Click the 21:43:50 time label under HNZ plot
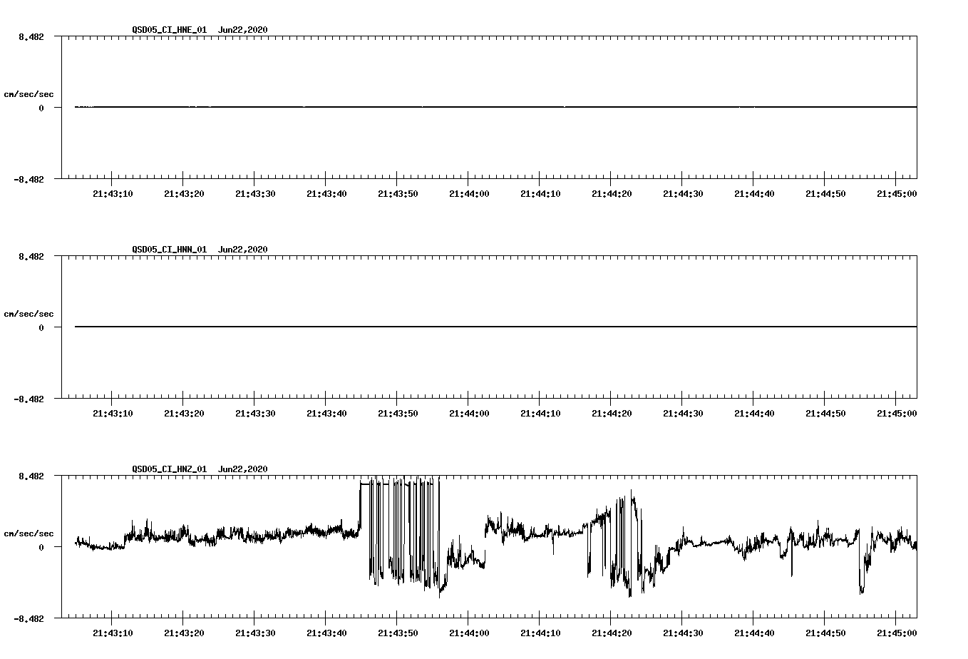The image size is (968, 659). [x=398, y=633]
